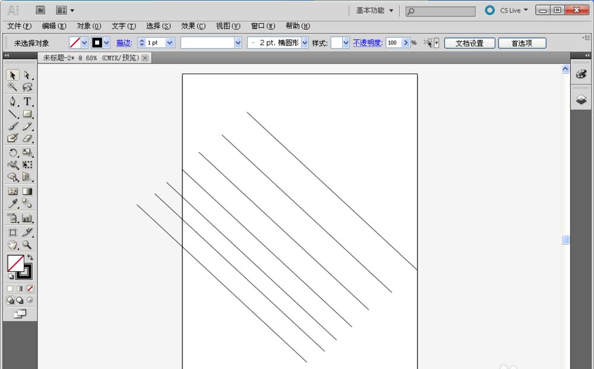The image size is (594, 369).
Task: Select the Magic Wand tool
Action: coord(12,87)
